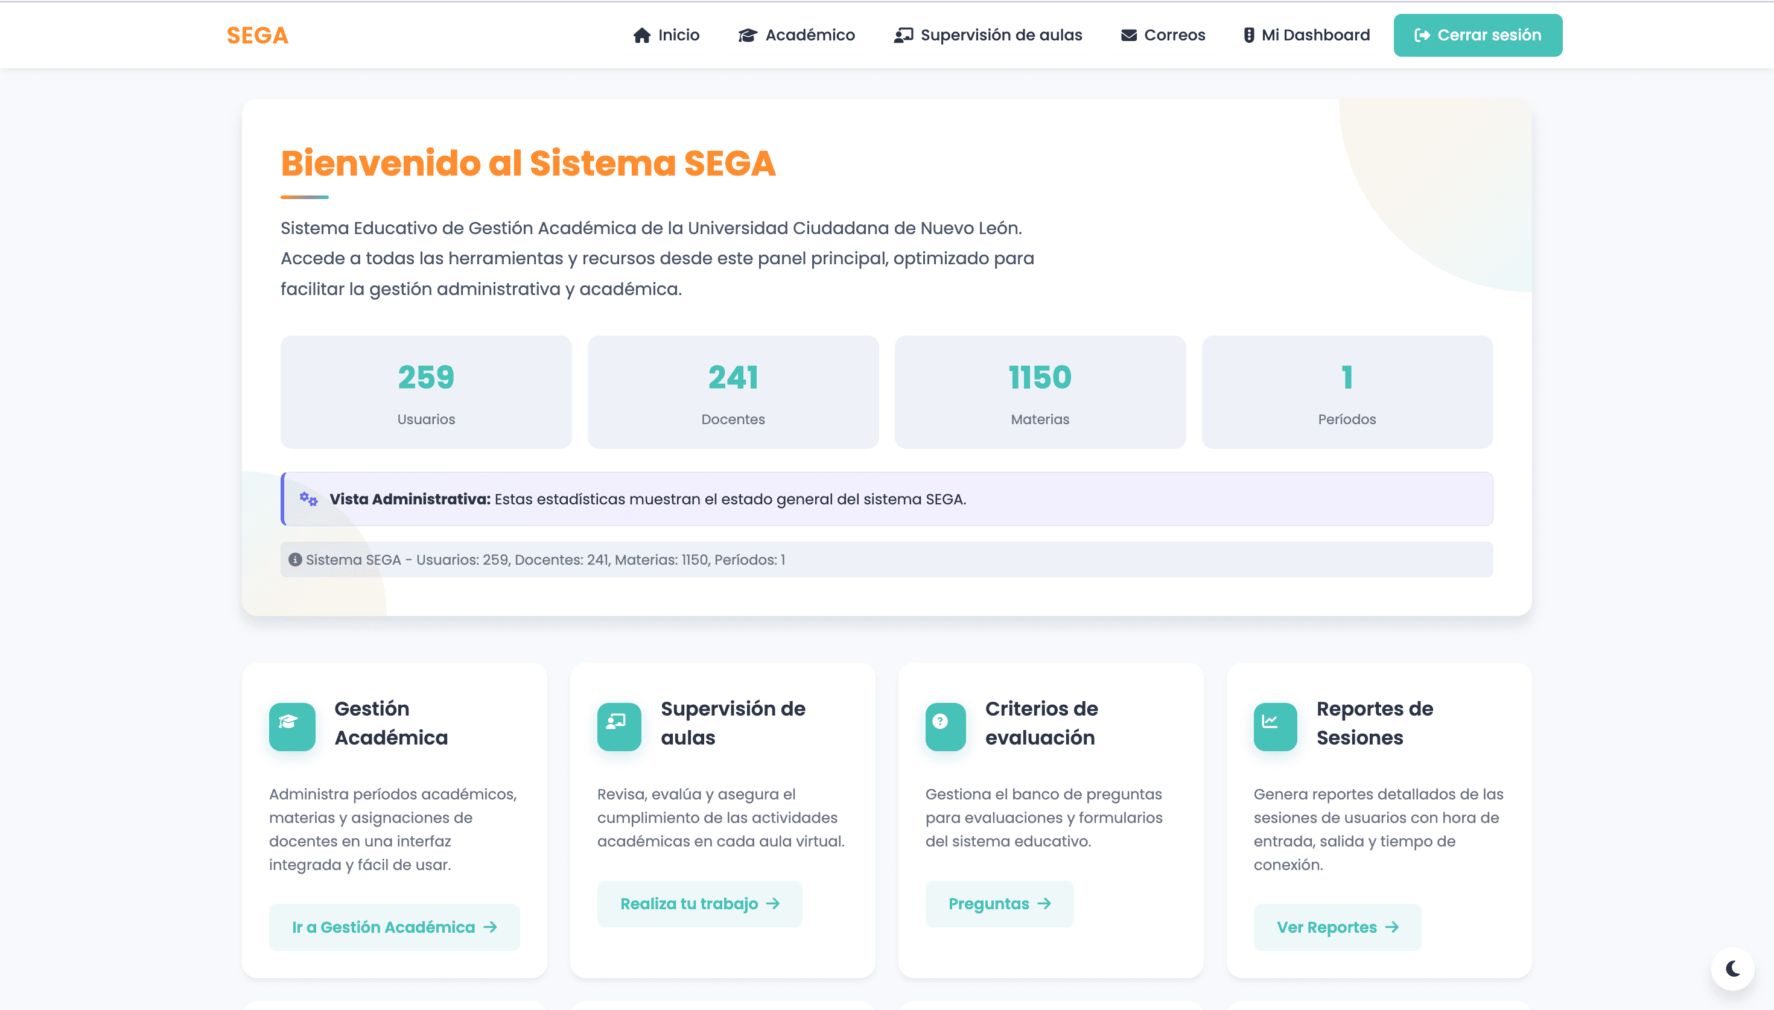The width and height of the screenshot is (1774, 1010).
Task: Click the Cerrar sesión button
Action: pyautogui.click(x=1477, y=36)
